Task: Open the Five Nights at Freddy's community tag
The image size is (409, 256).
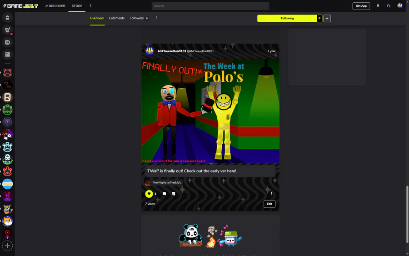Action: 163,183
